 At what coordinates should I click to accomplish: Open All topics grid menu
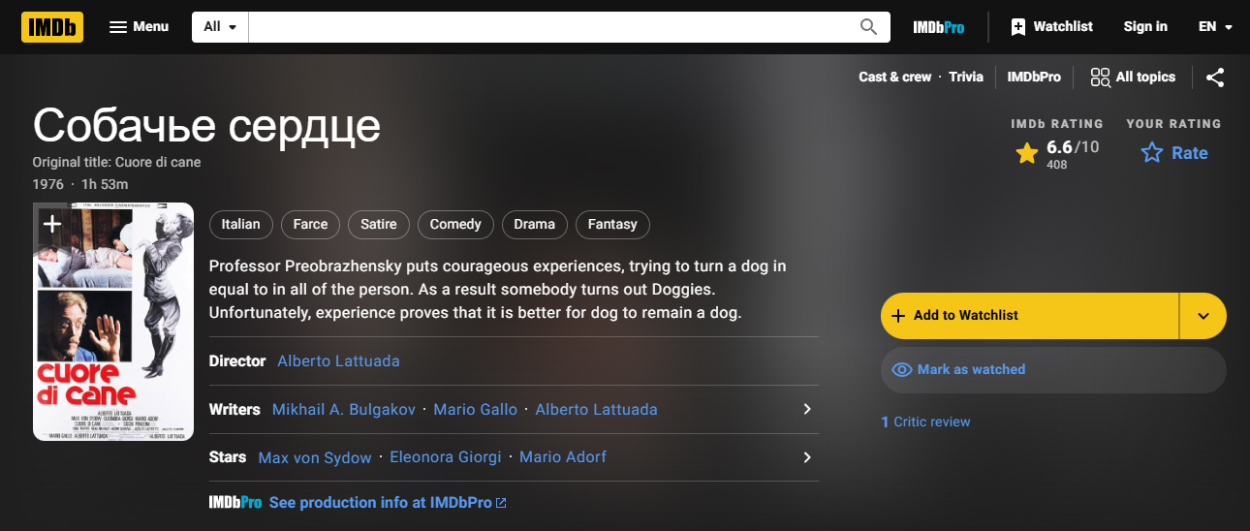point(1133,77)
